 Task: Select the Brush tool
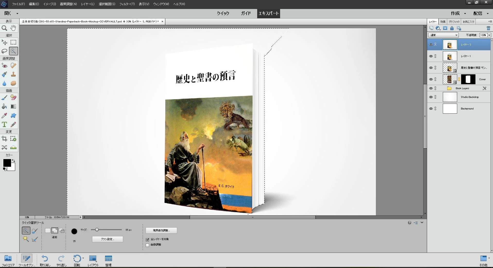(4, 97)
